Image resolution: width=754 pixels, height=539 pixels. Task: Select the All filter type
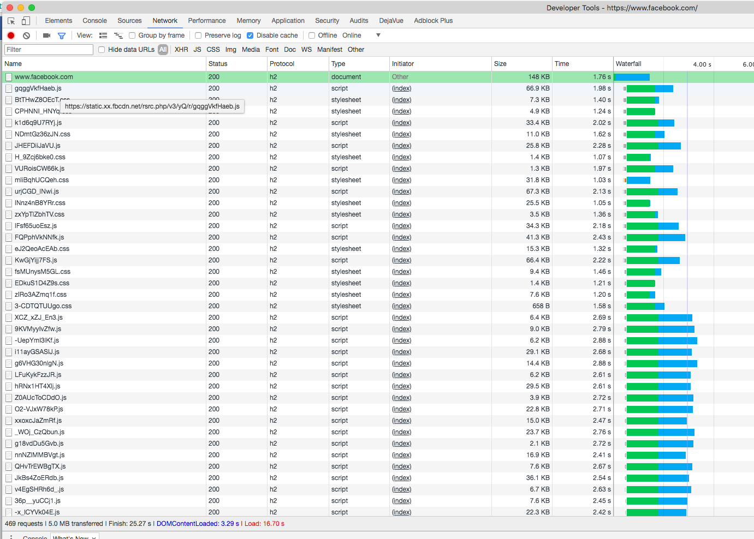163,50
